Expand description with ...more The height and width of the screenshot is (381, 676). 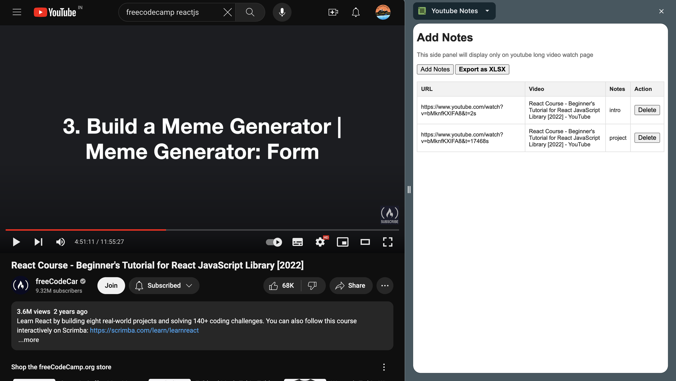coord(28,340)
